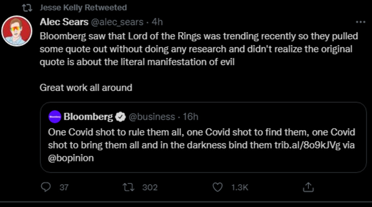The width and height of the screenshot is (372, 207).
Task: Click the @business handle
Action: [152, 117]
